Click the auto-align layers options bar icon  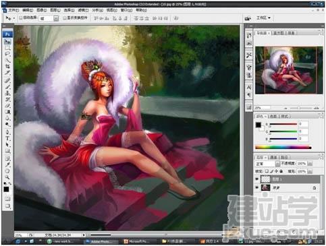[176, 18]
